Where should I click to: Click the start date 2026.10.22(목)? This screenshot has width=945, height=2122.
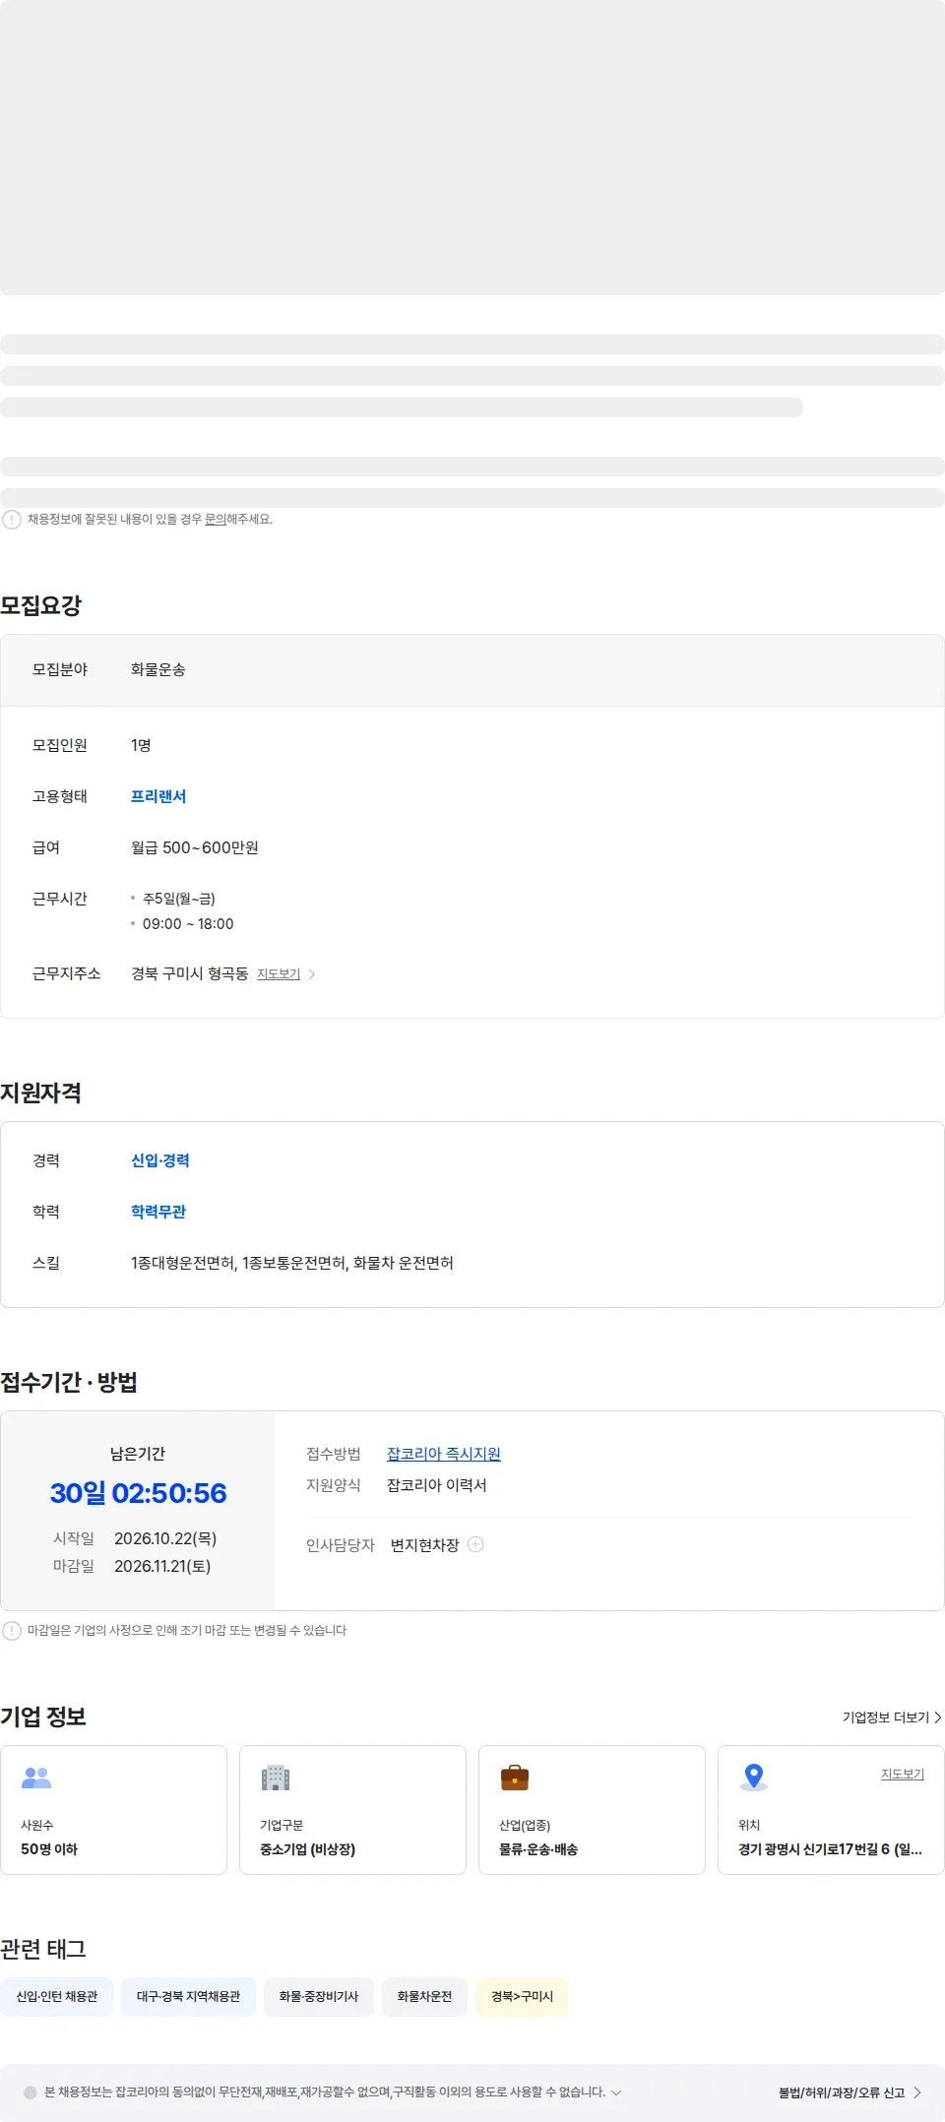pos(165,1538)
